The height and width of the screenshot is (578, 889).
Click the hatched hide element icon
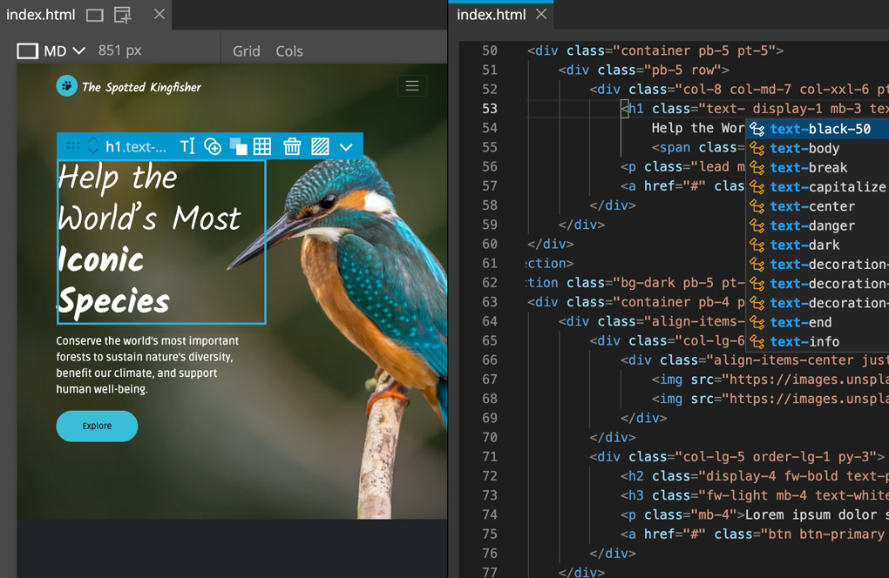[321, 146]
